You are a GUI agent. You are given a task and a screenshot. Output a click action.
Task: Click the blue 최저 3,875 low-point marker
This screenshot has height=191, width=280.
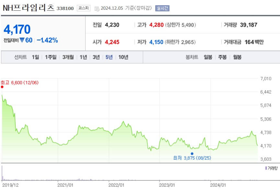coord(192,153)
